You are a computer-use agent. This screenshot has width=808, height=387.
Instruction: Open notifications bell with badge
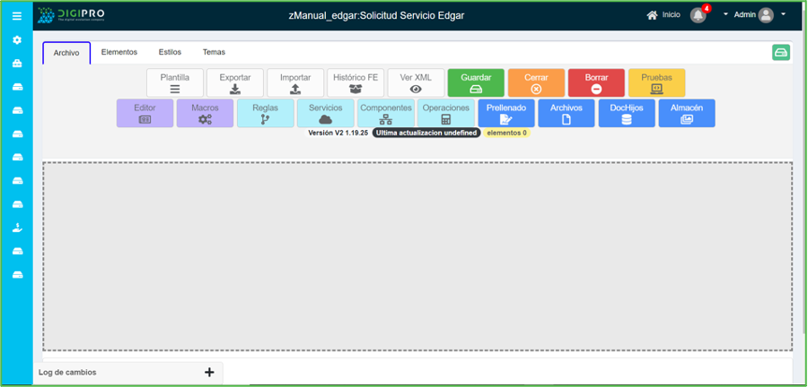(x=698, y=15)
